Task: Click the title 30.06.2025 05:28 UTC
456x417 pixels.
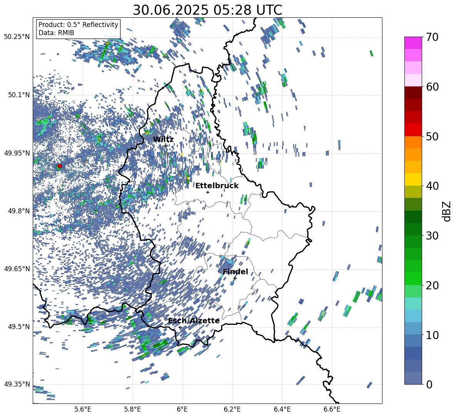Action: point(207,10)
